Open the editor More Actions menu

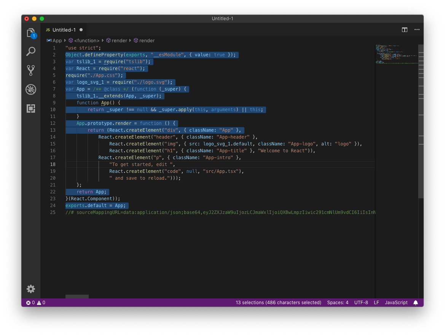click(417, 29)
